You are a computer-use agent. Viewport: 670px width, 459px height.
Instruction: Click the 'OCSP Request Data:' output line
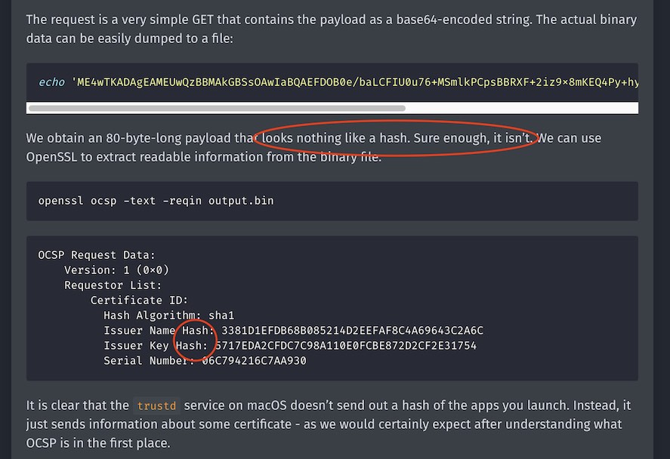[x=97, y=255]
